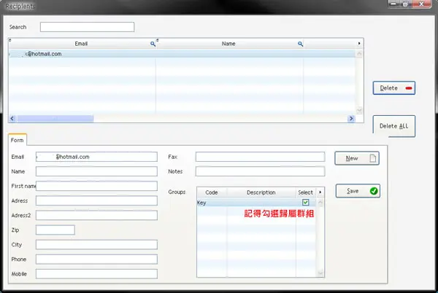The height and width of the screenshot is (293, 438).
Task: Click the Name column search magnifier icon
Action: coord(300,44)
